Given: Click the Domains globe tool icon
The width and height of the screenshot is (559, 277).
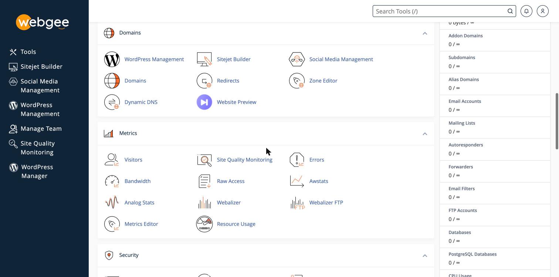Looking at the screenshot, I should [112, 81].
